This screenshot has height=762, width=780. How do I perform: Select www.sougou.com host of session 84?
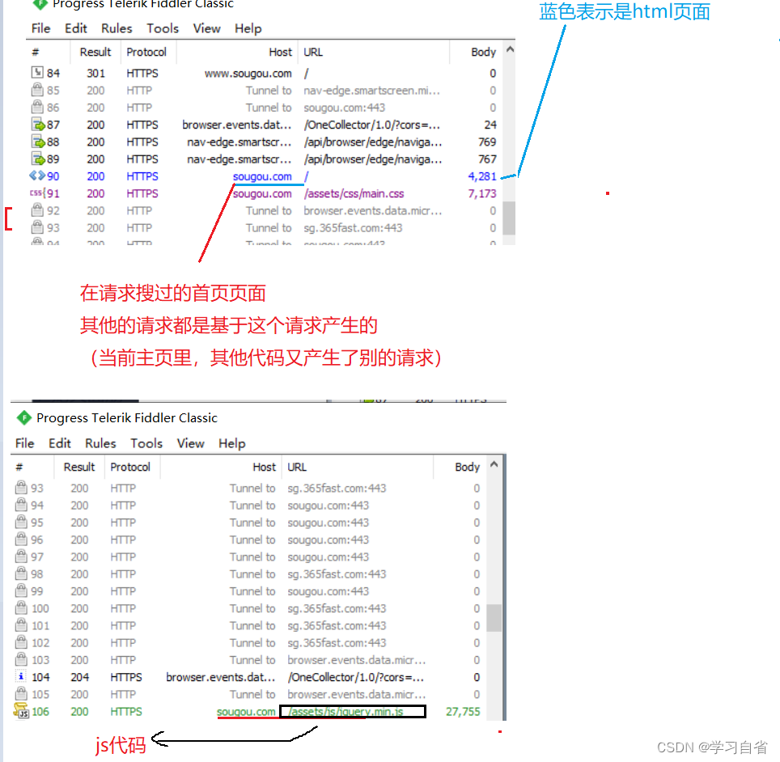coord(248,73)
